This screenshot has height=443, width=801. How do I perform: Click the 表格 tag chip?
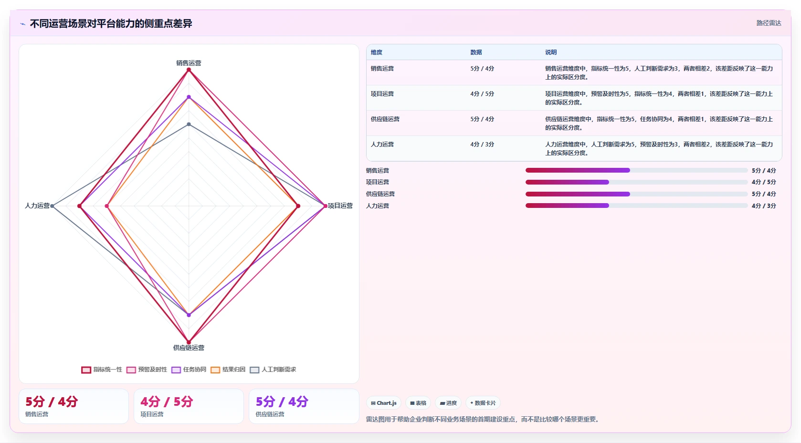click(418, 403)
